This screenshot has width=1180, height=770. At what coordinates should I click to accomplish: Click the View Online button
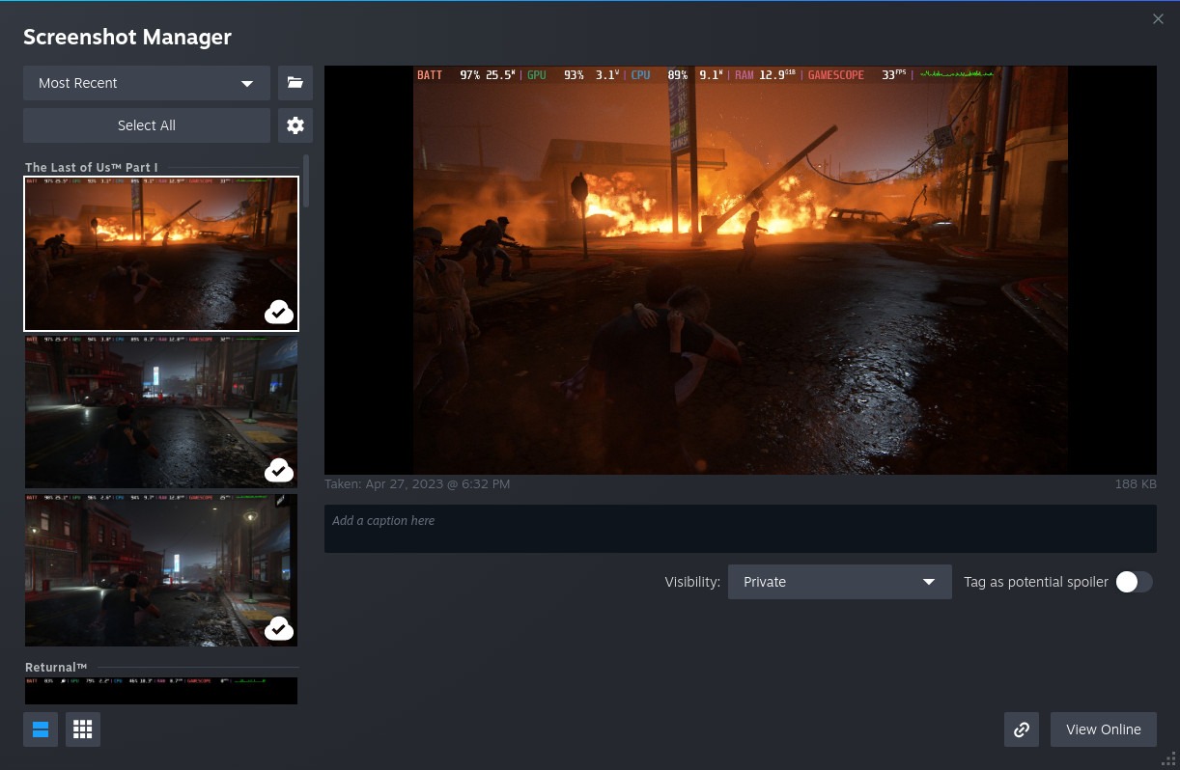(x=1103, y=729)
